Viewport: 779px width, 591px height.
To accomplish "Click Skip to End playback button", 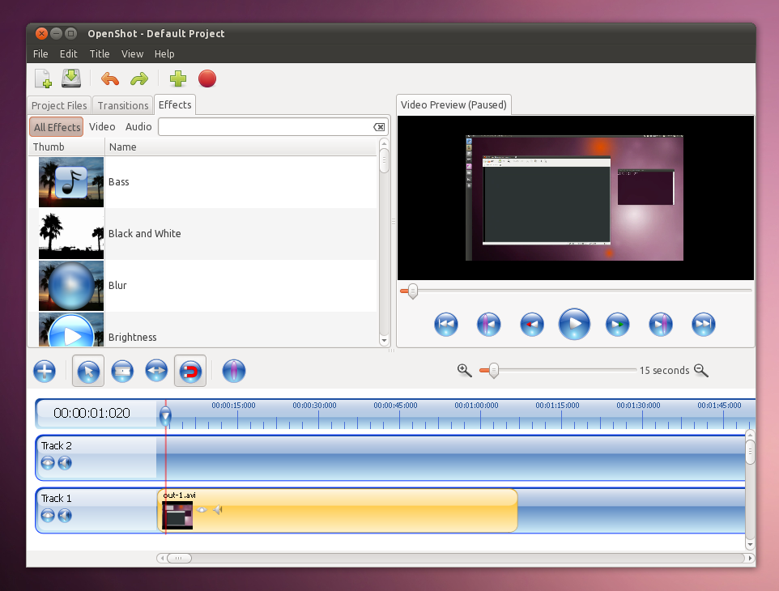I will pyautogui.click(x=704, y=325).
